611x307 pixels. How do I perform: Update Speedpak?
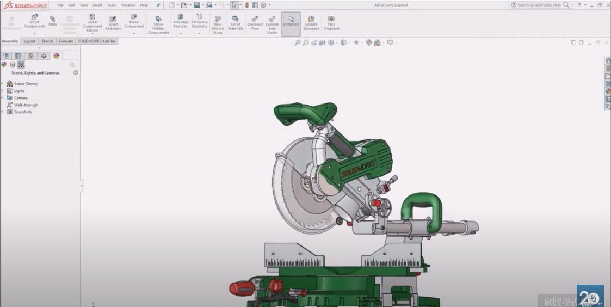311,23
